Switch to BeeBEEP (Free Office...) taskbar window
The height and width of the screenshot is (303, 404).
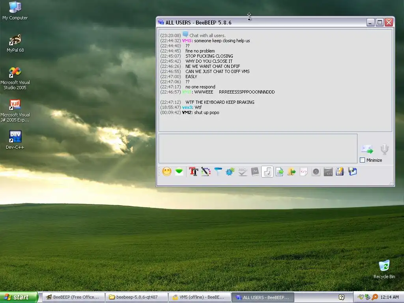coord(73,297)
